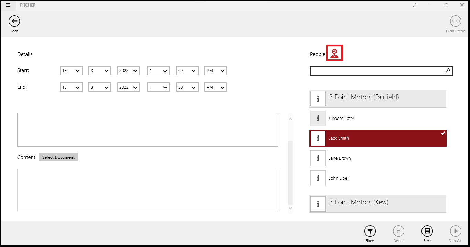Show info for 3 Point Motors (Fairfield)

pyautogui.click(x=318, y=99)
